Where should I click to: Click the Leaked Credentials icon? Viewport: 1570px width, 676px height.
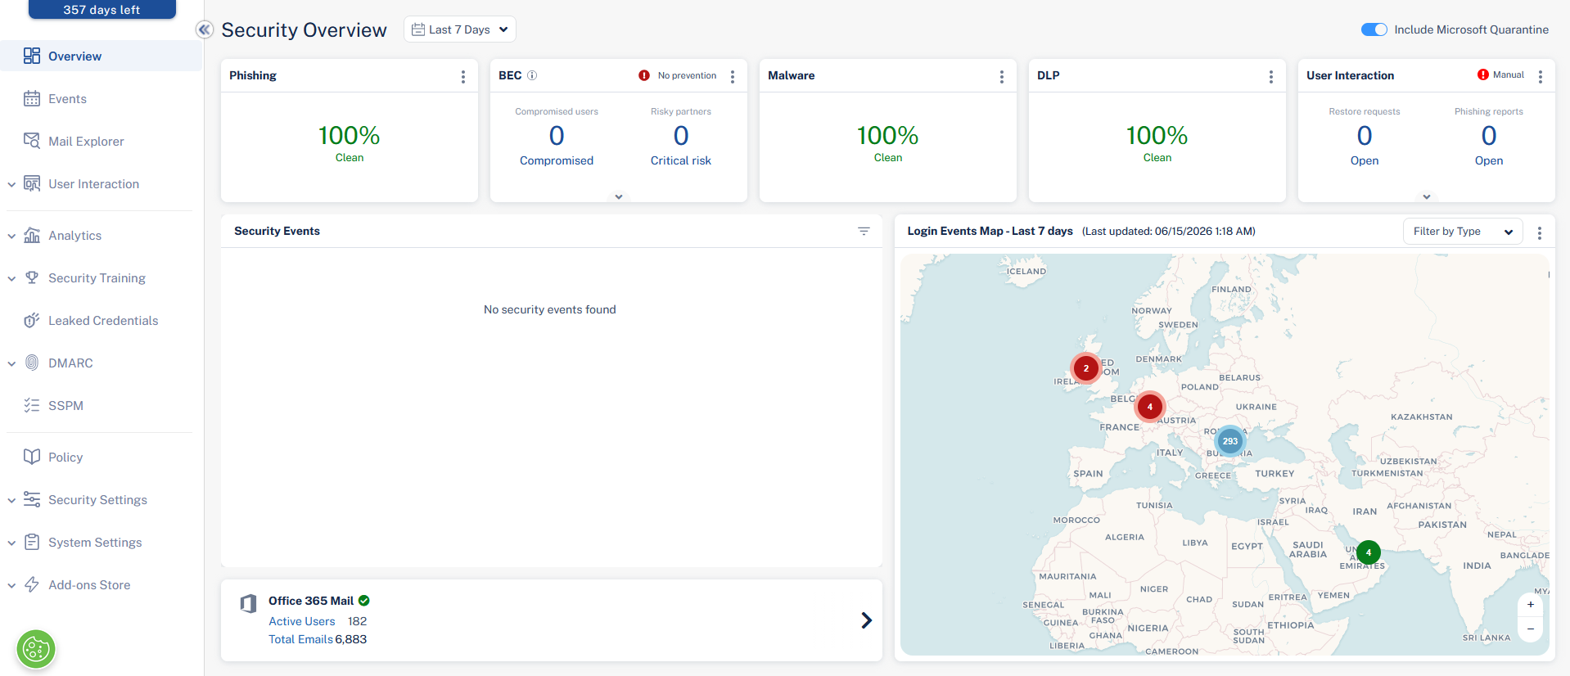pos(32,320)
